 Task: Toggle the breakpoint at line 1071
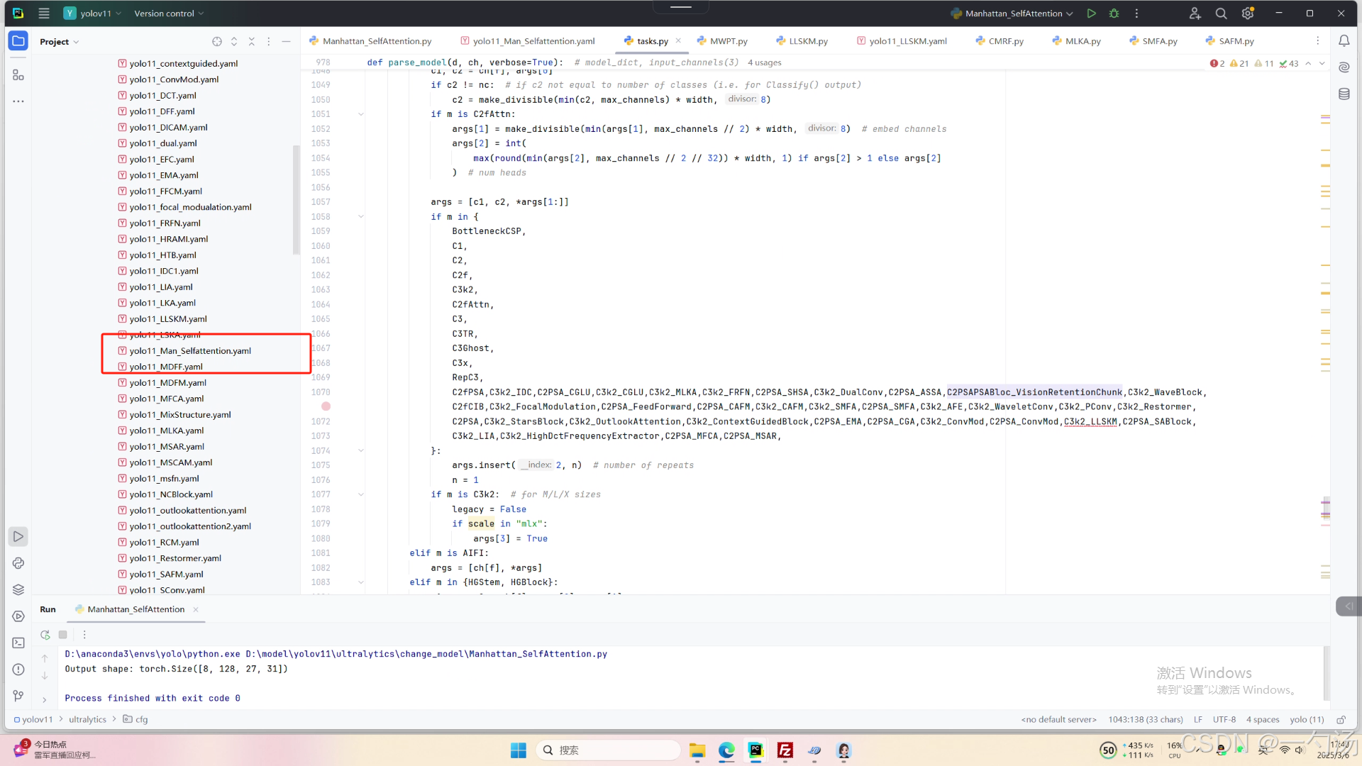pyautogui.click(x=326, y=406)
